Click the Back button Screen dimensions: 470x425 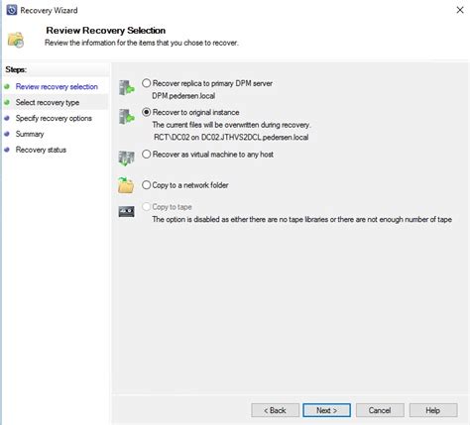[275, 410]
